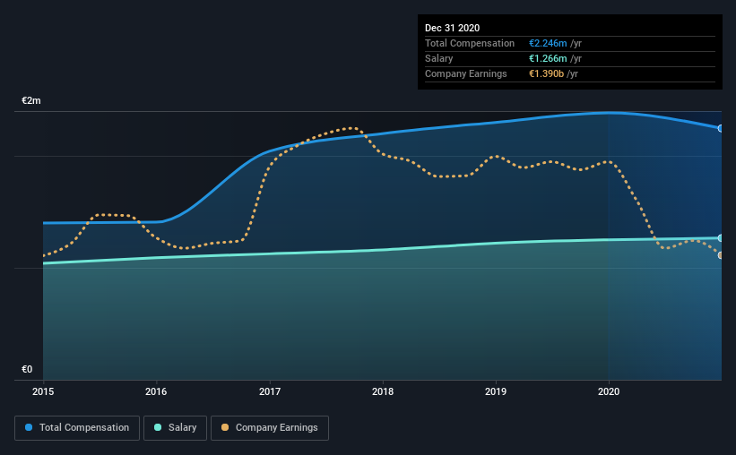Click the 2016 x-axis label
Image resolution: width=736 pixels, height=455 pixels.
(x=156, y=391)
